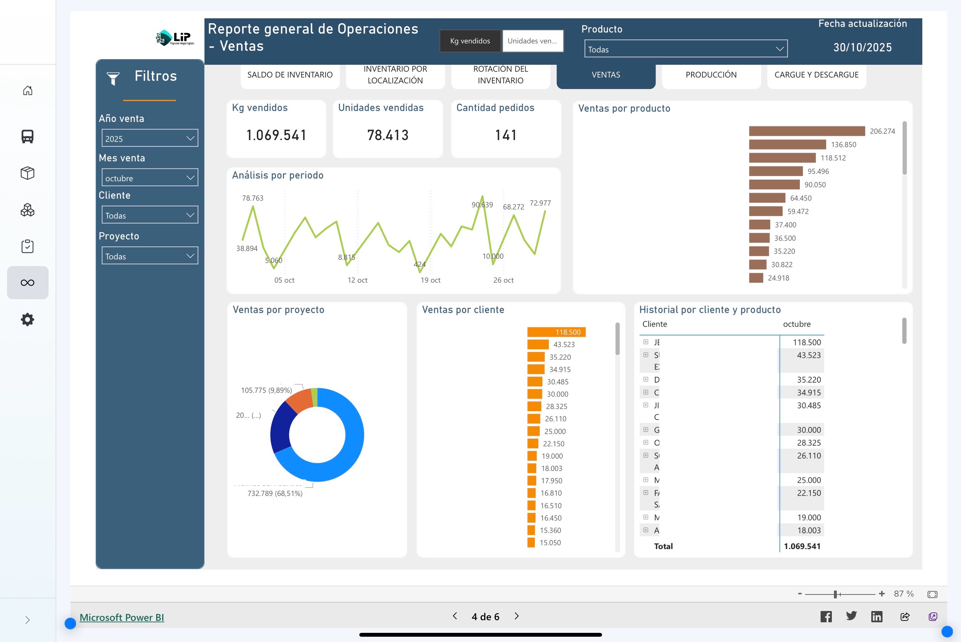Screen dimensions: 961x642
Task: Switch to the PRODUCCIÓN tab
Action: [x=711, y=75]
